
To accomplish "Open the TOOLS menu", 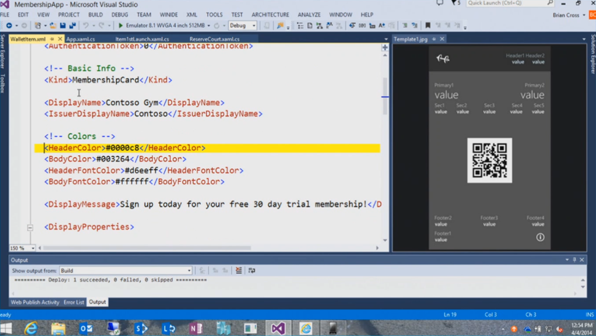I will (x=214, y=15).
